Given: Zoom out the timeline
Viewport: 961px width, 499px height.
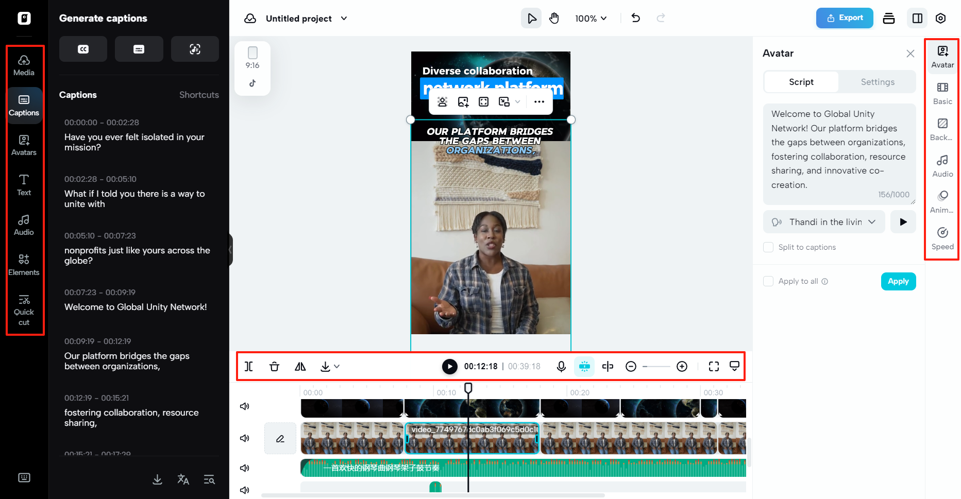Looking at the screenshot, I should 631,366.
